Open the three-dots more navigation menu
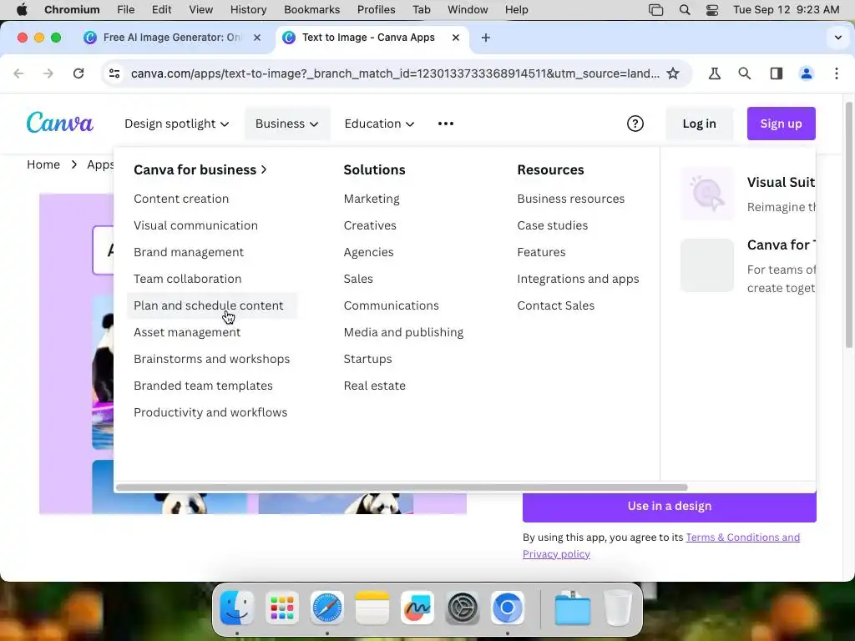855x641 pixels. 446,124
